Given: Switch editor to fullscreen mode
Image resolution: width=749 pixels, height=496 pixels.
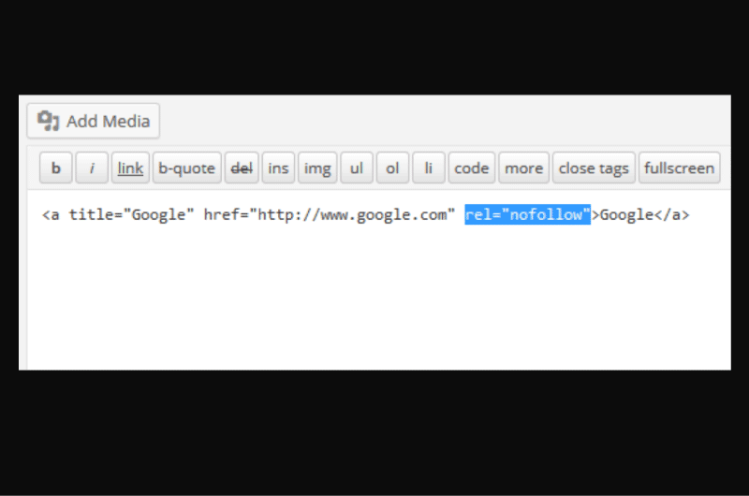Looking at the screenshot, I should coord(680,168).
